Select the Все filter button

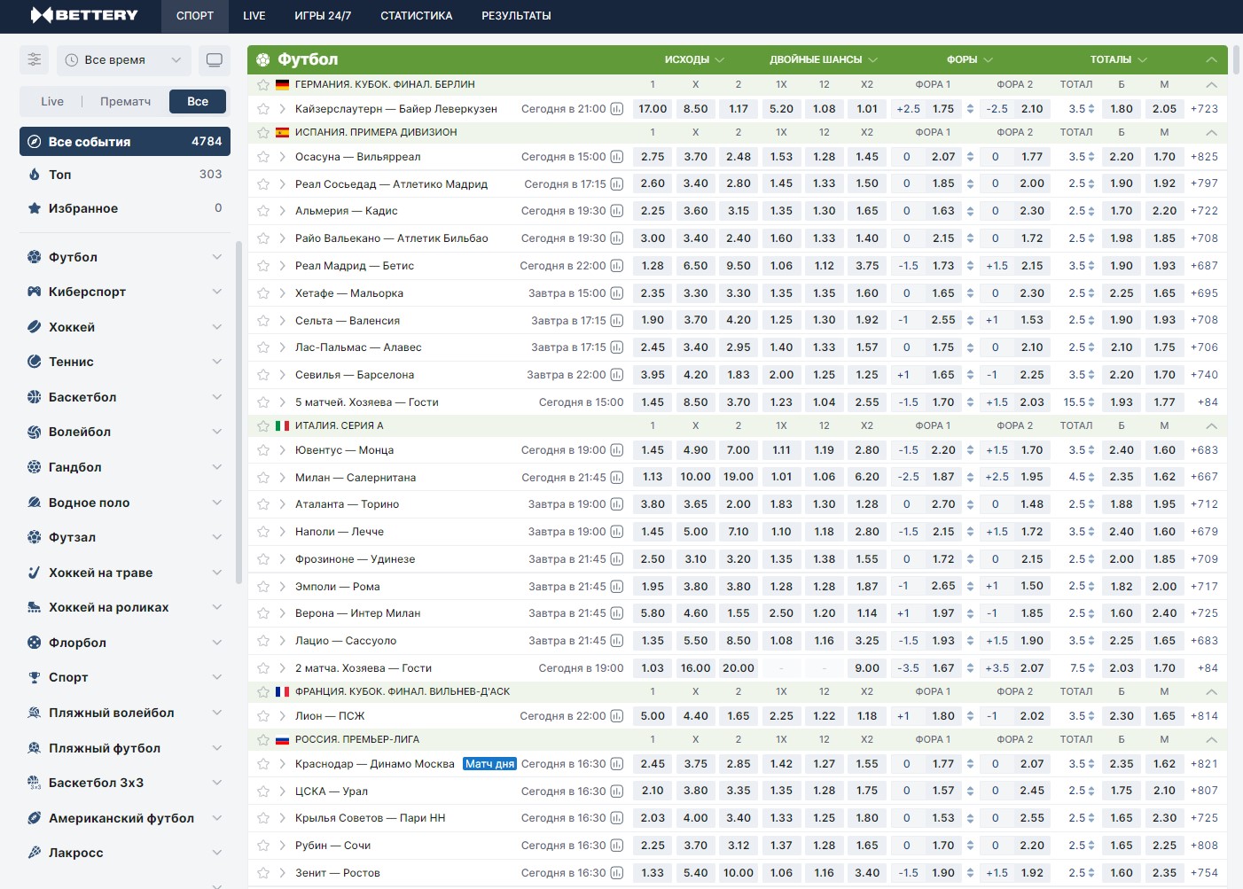pos(198,102)
